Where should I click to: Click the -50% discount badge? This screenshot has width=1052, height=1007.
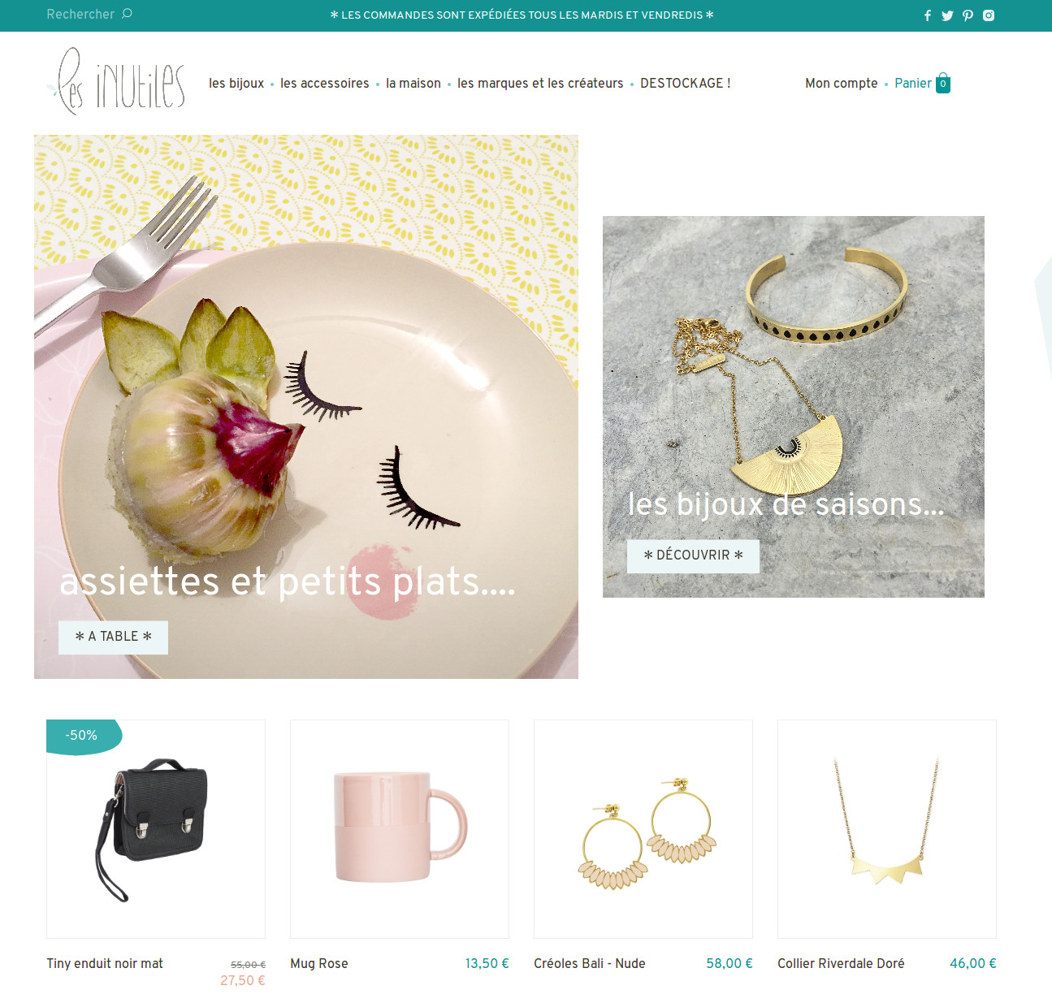84,736
